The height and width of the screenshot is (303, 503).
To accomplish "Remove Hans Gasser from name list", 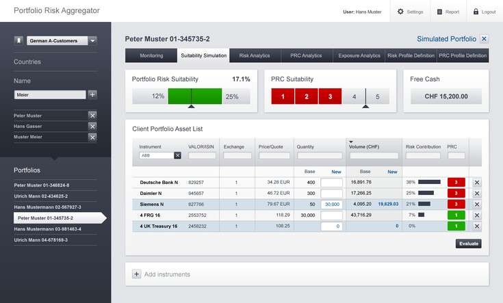I will (x=92, y=127).
